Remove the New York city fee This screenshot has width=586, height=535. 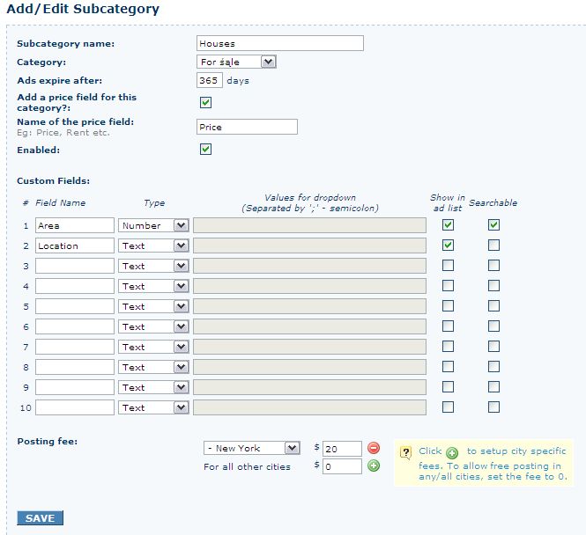(374, 448)
